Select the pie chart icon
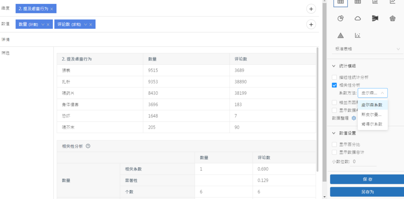This screenshot has height=199, width=404. (340, 18)
